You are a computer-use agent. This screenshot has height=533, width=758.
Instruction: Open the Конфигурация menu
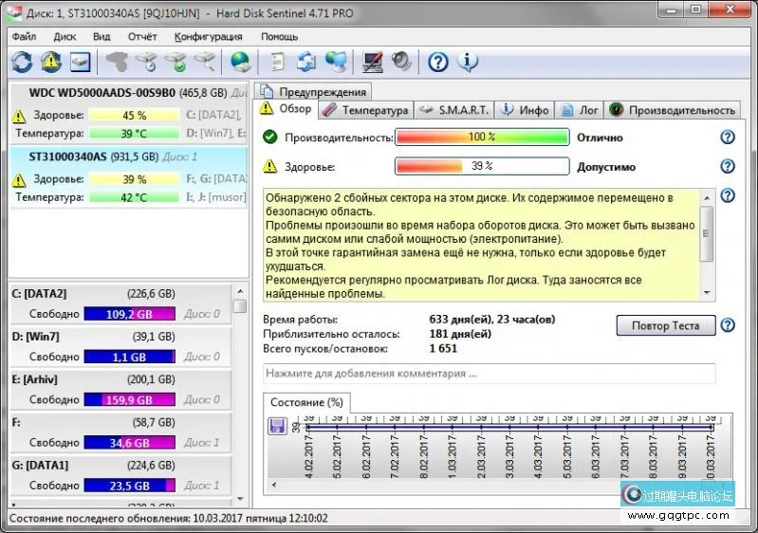[x=208, y=37]
